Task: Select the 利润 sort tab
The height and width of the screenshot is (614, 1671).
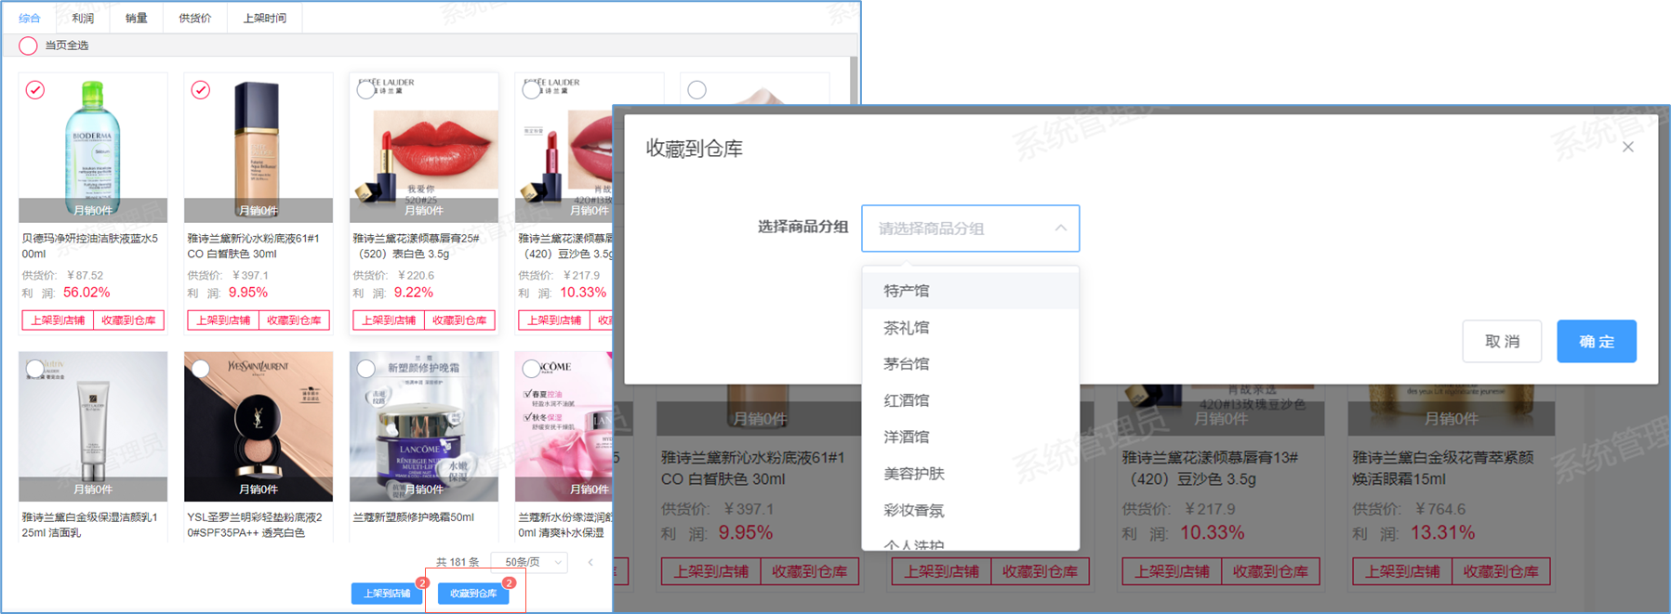Action: pyautogui.click(x=83, y=18)
